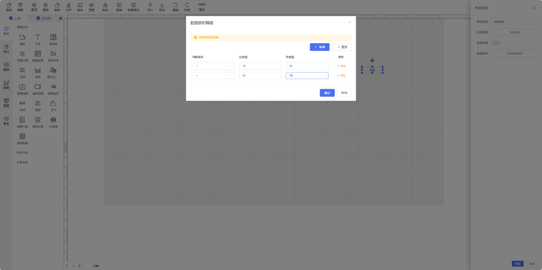Pick the 报警记录 alarm record component
542x270 pixels.
[x=22, y=122]
